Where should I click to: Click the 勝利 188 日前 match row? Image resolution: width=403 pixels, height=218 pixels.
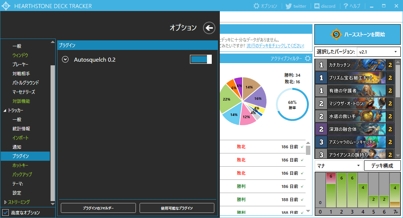(262, 200)
